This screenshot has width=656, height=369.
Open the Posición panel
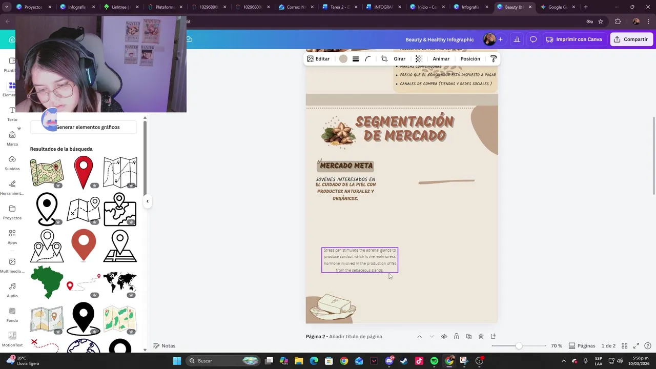coord(470,59)
